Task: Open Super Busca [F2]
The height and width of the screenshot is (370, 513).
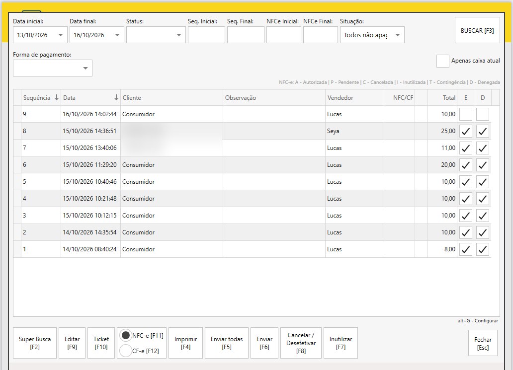Action: point(35,343)
